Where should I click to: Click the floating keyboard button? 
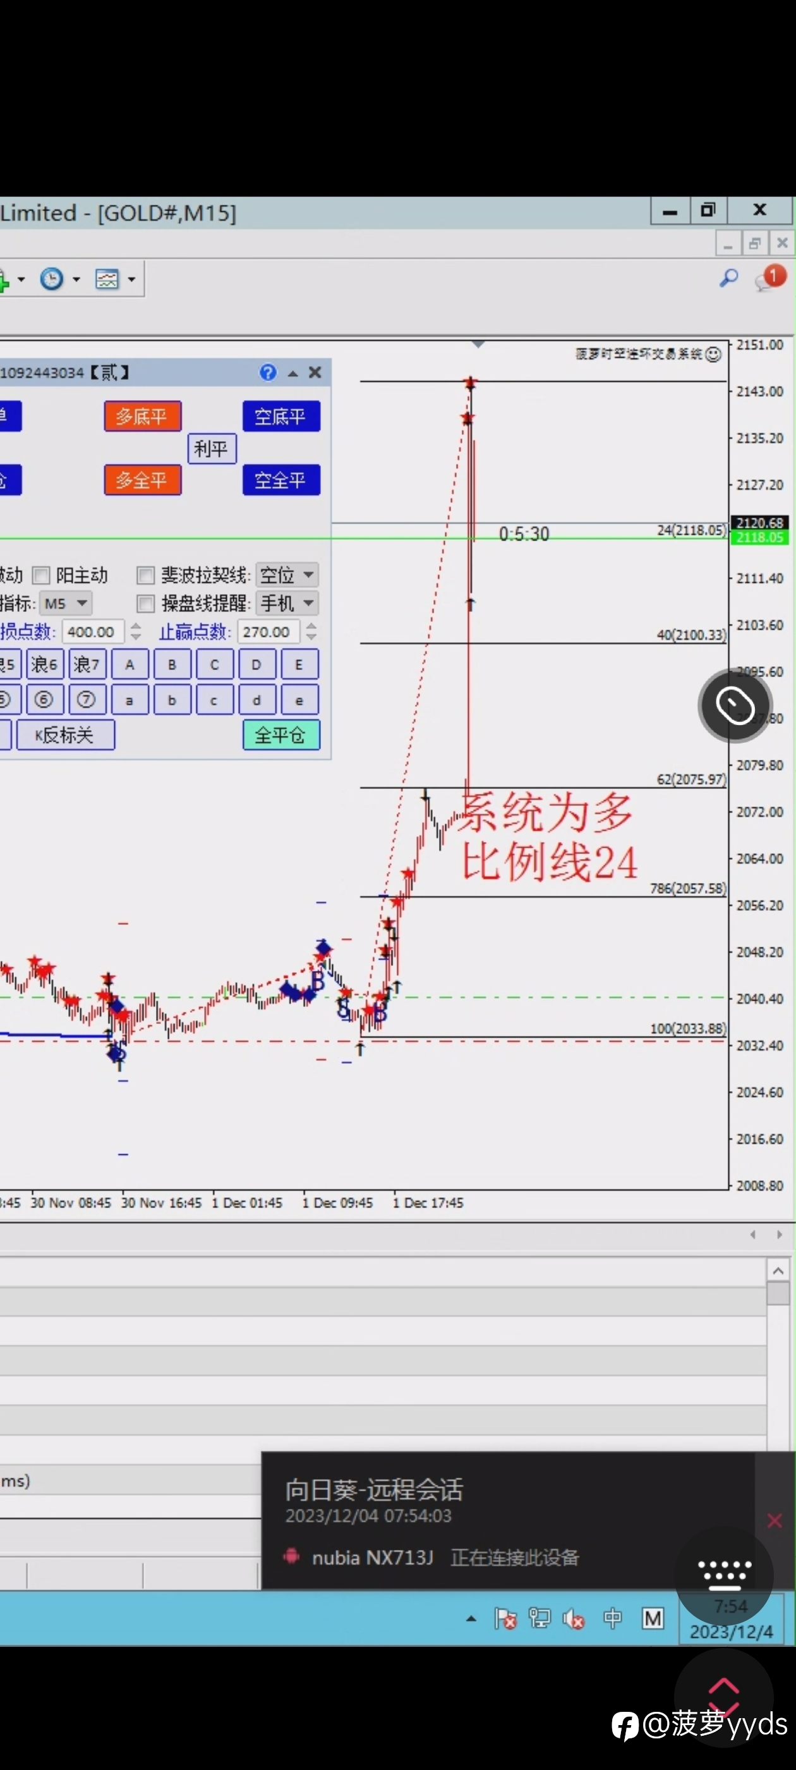tap(724, 1577)
